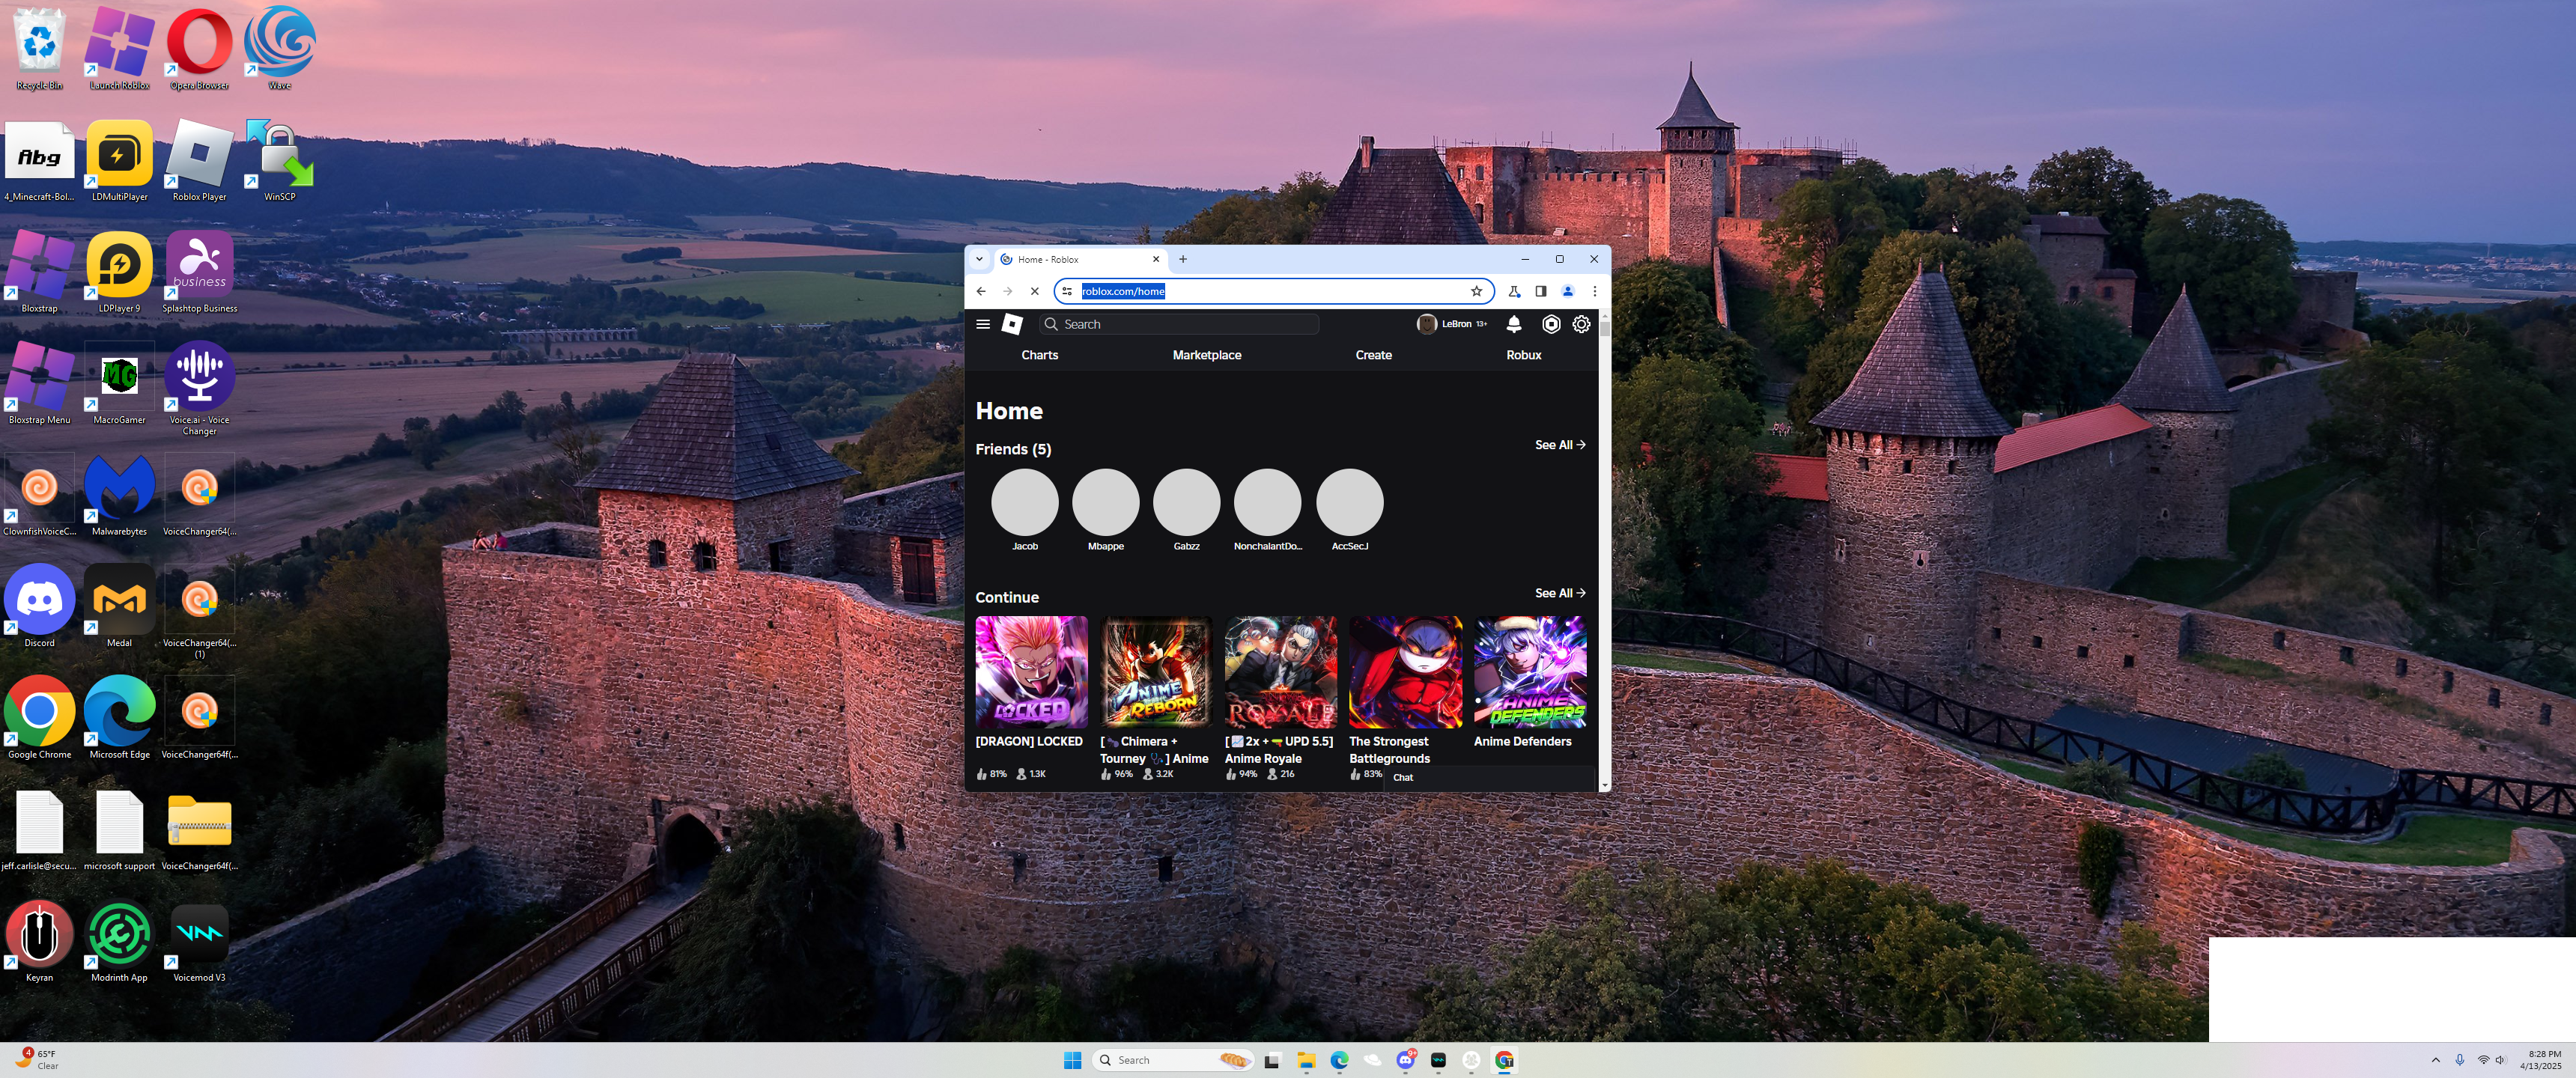Open the Chrome three-dot menu
Image resolution: width=2576 pixels, height=1078 pixels.
(x=1594, y=291)
